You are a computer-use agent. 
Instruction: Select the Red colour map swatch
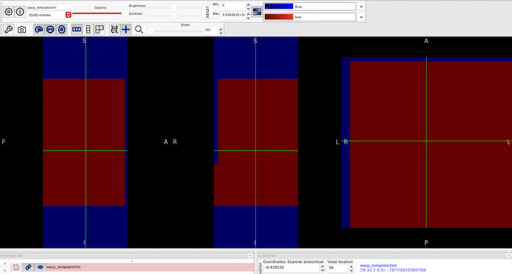(309, 17)
